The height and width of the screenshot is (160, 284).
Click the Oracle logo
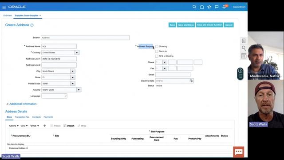coord(17,7)
